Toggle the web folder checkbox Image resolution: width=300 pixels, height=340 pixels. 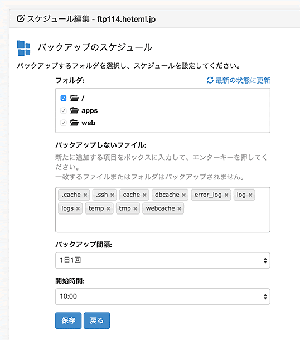coord(64,123)
